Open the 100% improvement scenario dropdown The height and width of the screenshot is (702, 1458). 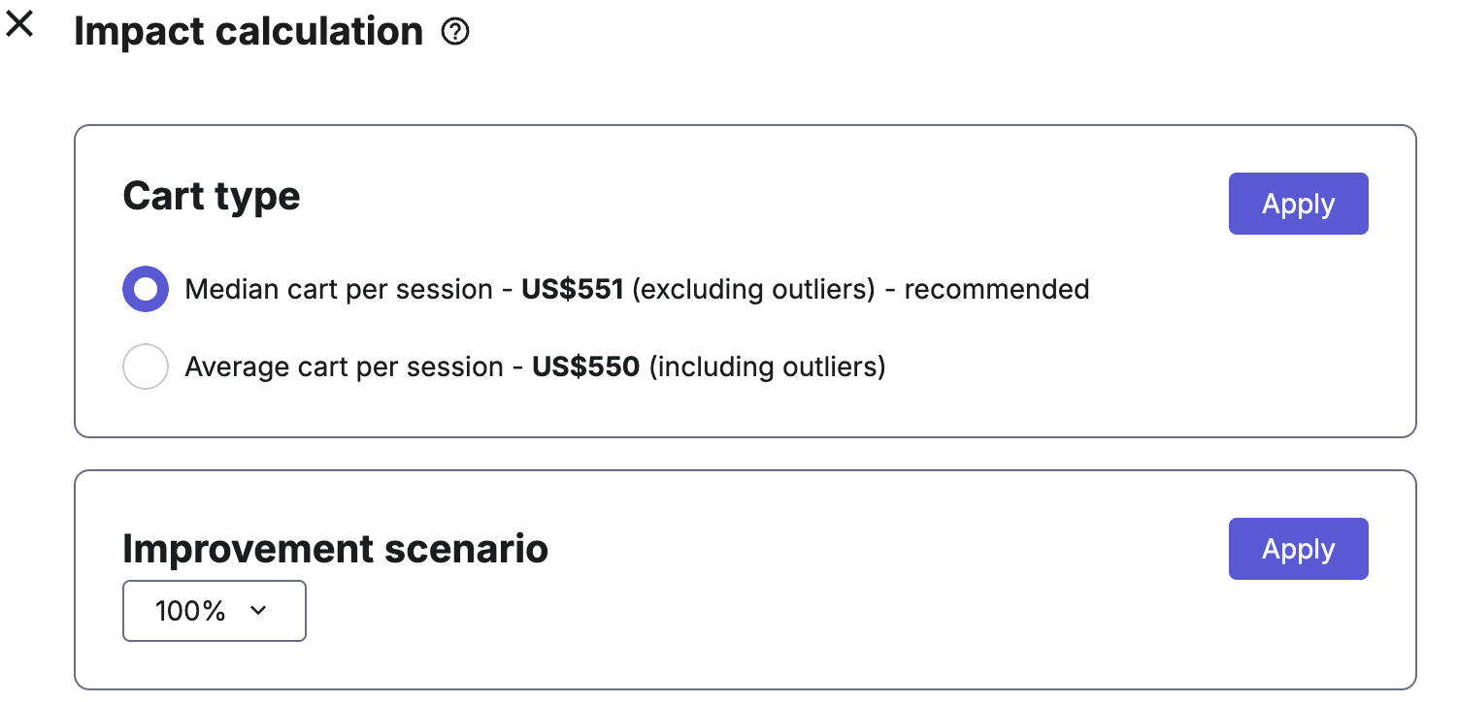pyautogui.click(x=215, y=611)
